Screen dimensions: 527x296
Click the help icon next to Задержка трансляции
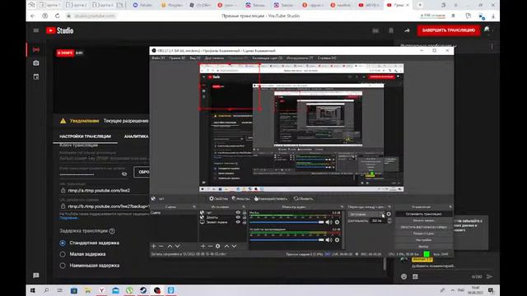tap(112, 231)
